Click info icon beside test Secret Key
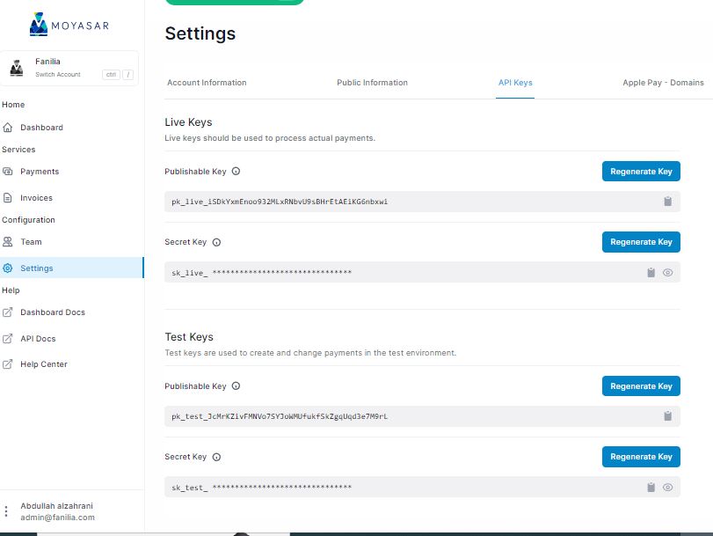 point(216,457)
